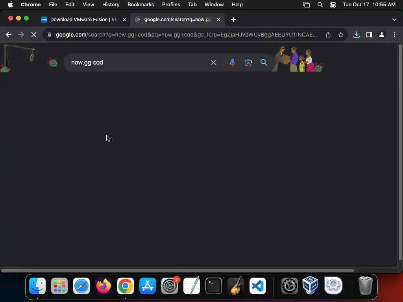The width and height of the screenshot is (403, 302).
Task: Start a voice search with the microphone
Action: click(x=232, y=63)
